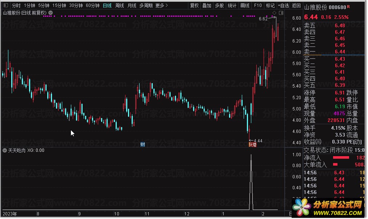The image size is (368, 219).
Task: Switch chart to 15分钟 period
Action: coord(59,5)
